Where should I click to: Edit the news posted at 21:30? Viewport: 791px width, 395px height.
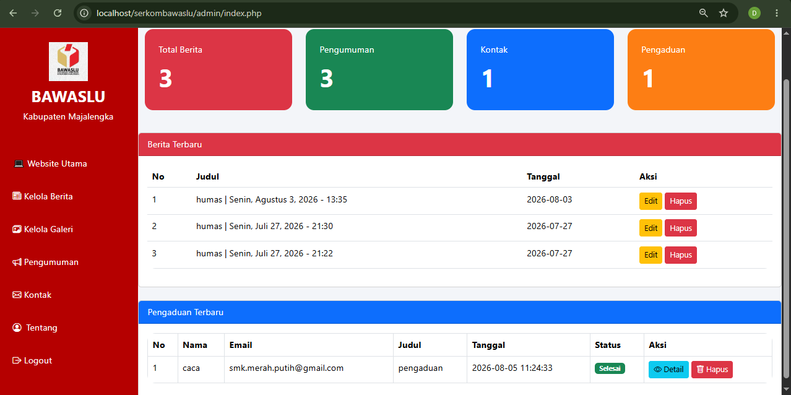click(651, 228)
